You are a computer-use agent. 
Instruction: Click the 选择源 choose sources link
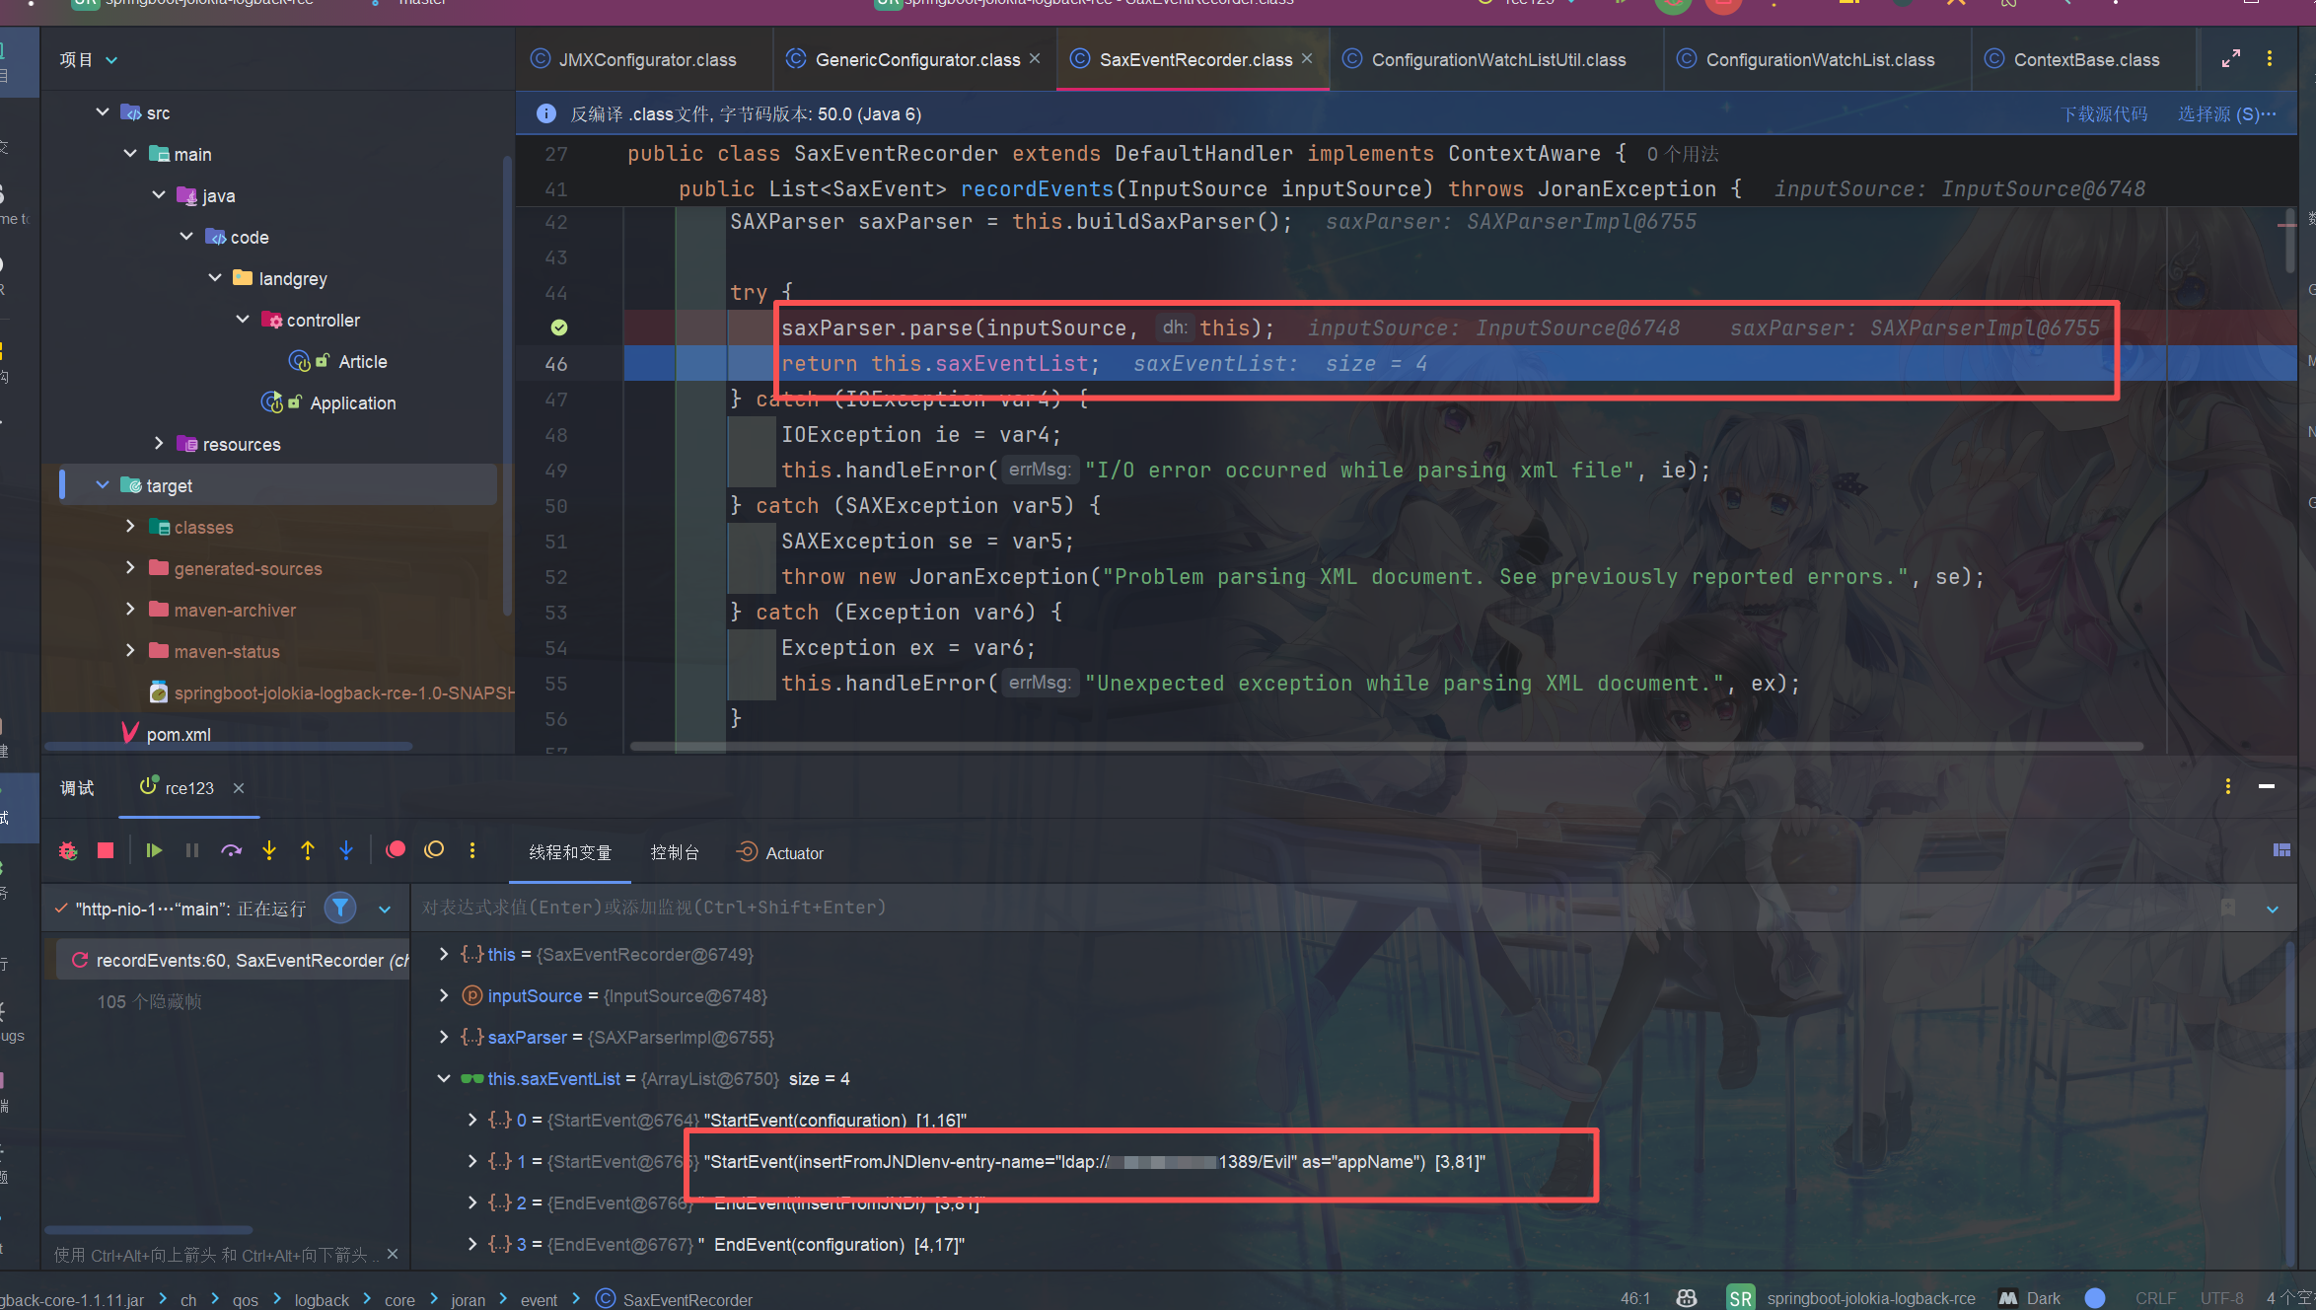[x=2225, y=114]
